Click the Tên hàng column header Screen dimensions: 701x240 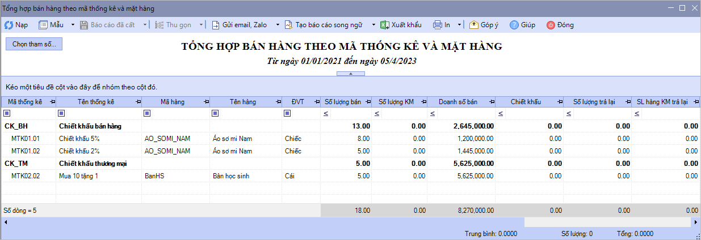click(x=242, y=102)
